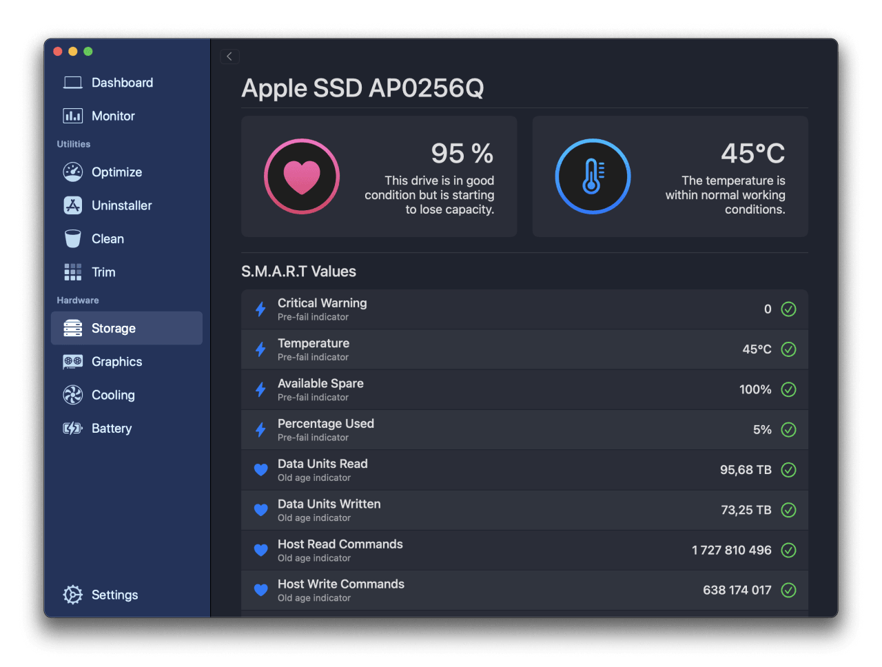Screen dimensions: 882x667
Task: Show the Graphics hardware page
Action: [127, 361]
